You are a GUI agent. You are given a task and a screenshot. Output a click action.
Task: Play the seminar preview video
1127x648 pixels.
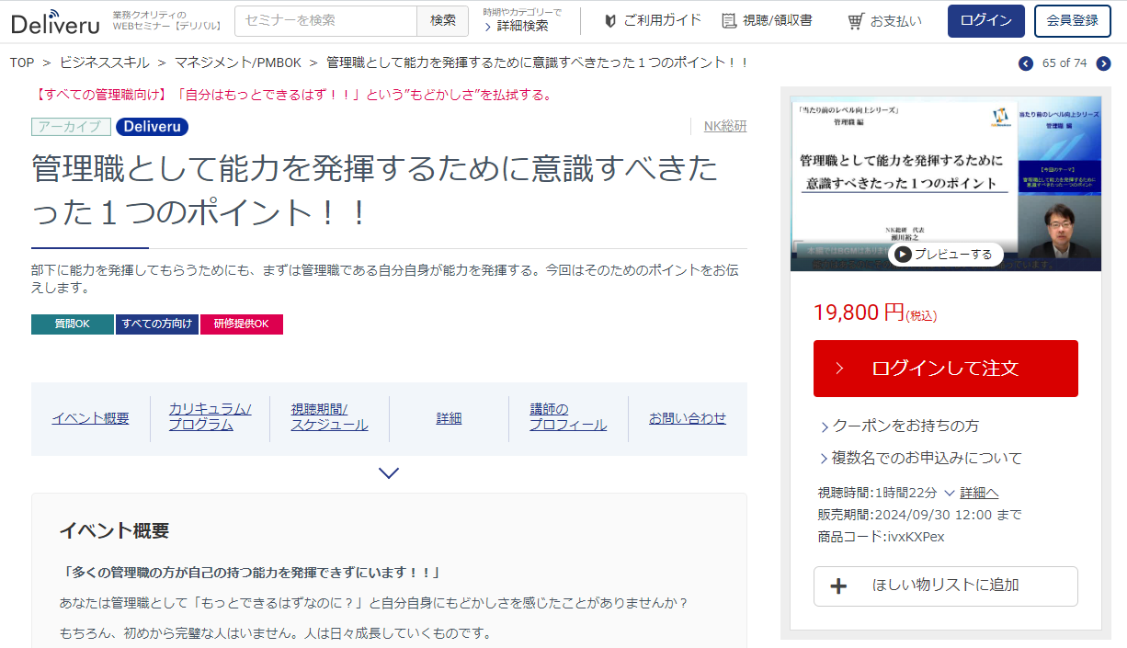pyautogui.click(x=945, y=255)
